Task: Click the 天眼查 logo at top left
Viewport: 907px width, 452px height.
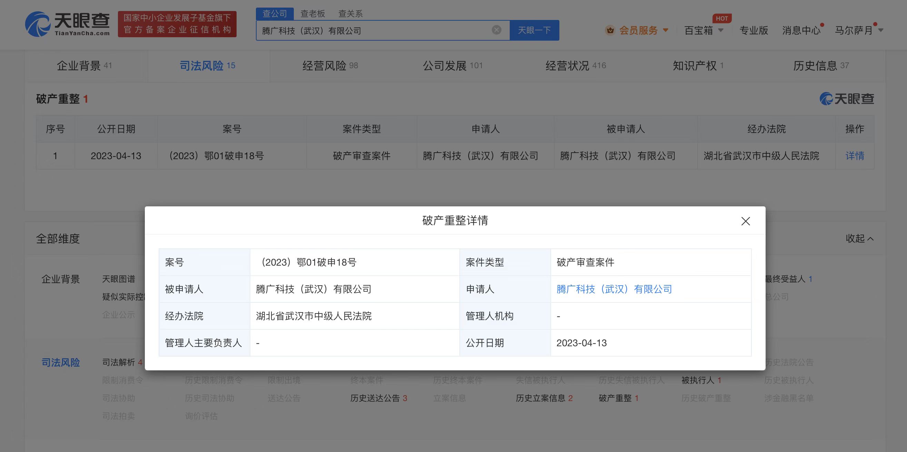Action: click(x=67, y=24)
